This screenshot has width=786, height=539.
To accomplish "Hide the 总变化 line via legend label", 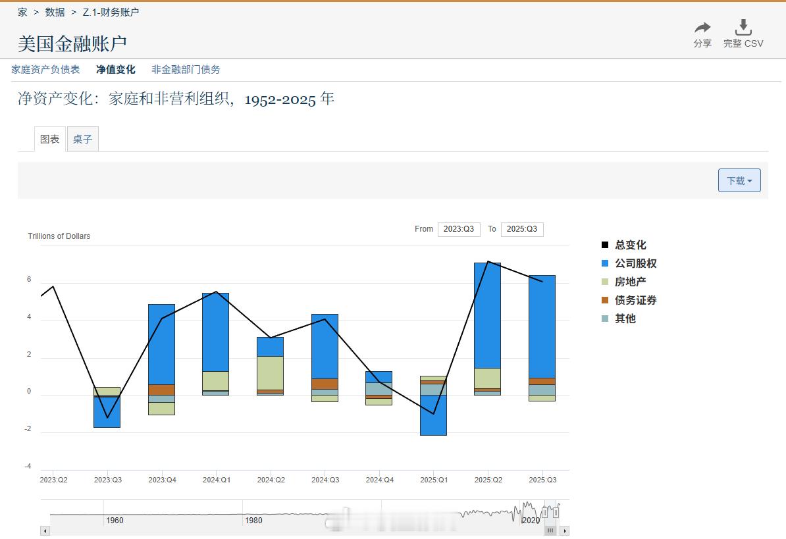I will pos(630,245).
